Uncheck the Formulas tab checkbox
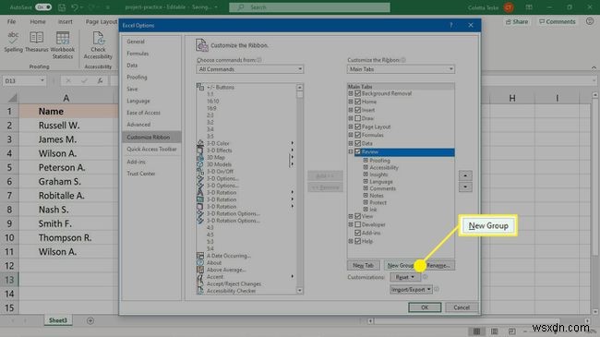Viewport: 600px width, 337px height. 358,135
